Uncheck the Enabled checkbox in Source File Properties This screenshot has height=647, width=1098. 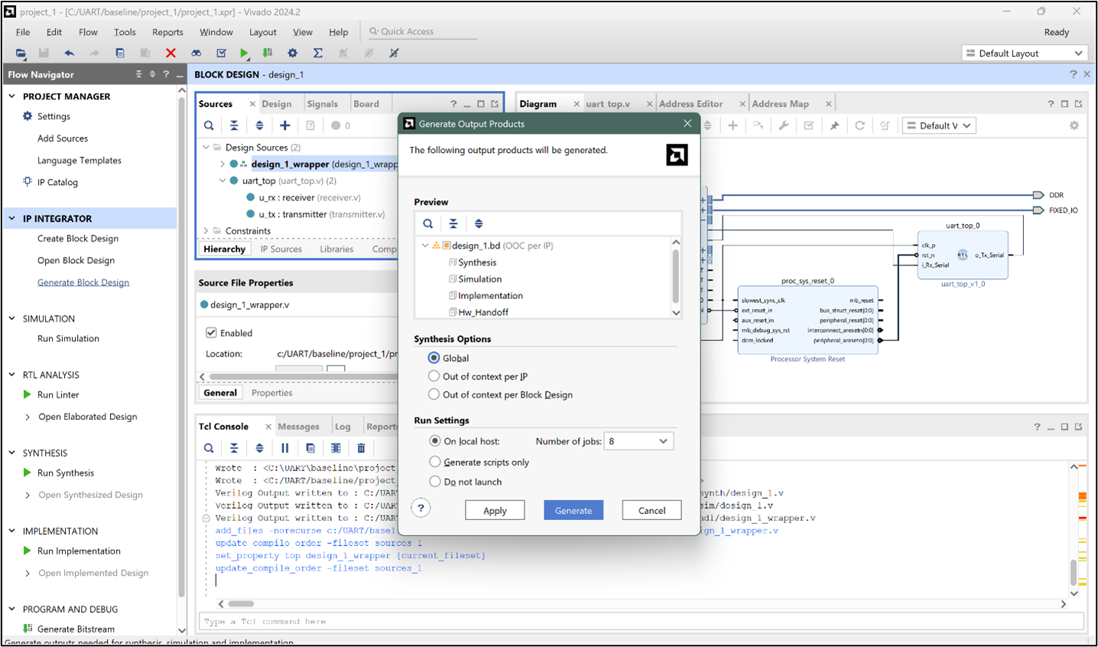coord(212,332)
